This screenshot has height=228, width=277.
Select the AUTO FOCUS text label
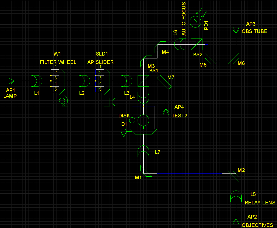pyautogui.click(x=184, y=19)
